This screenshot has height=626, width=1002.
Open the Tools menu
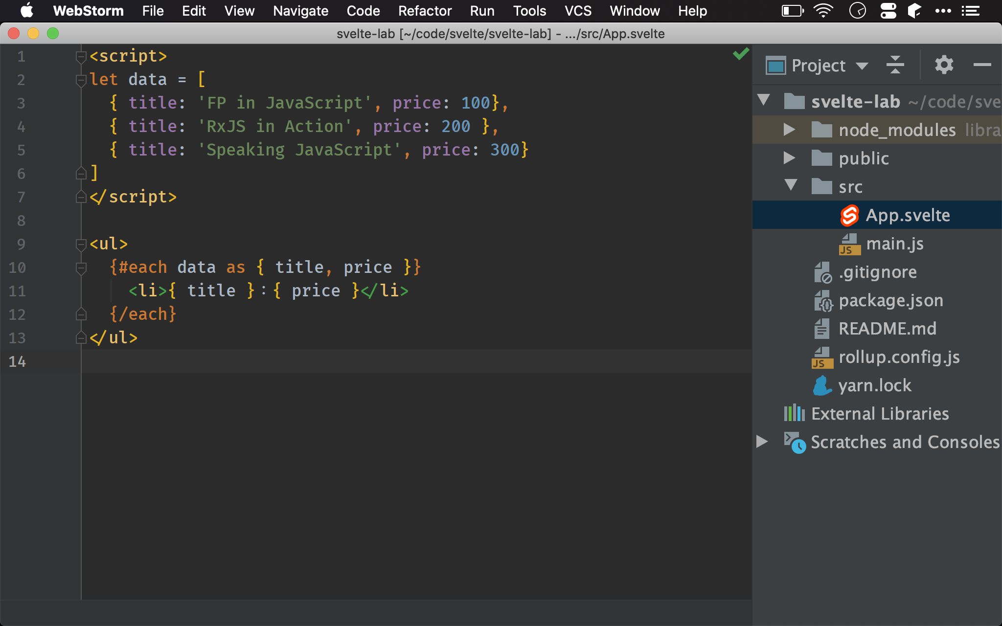529,11
